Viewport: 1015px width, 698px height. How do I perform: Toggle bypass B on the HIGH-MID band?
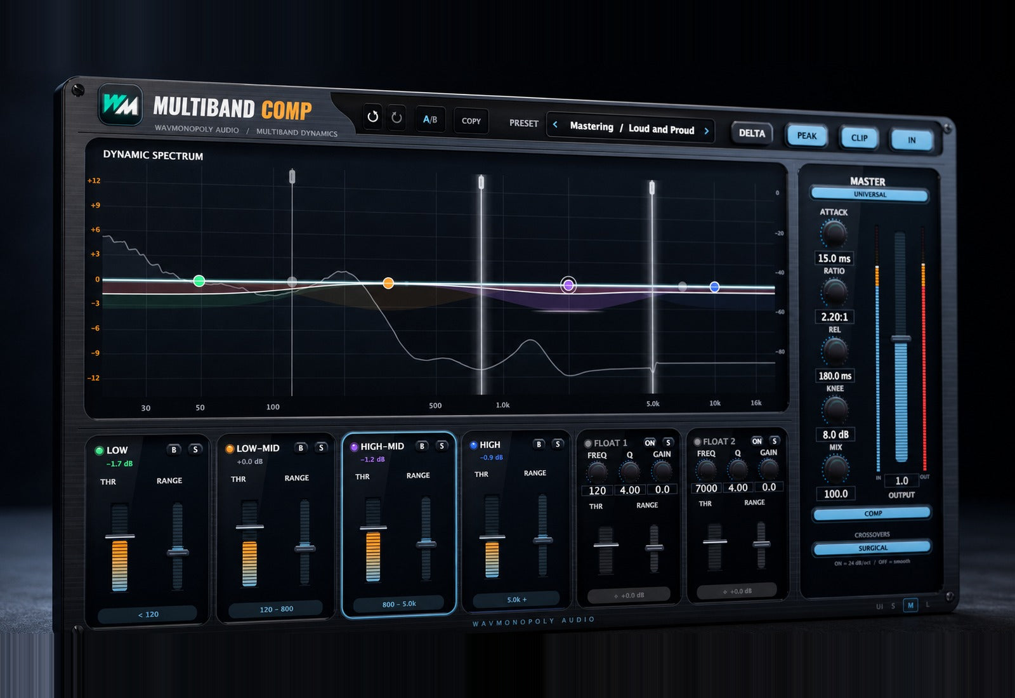[x=422, y=446]
